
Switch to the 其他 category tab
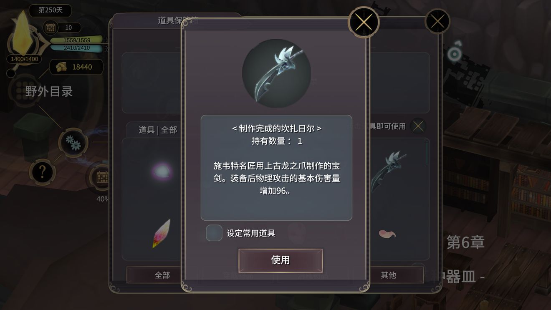(388, 275)
